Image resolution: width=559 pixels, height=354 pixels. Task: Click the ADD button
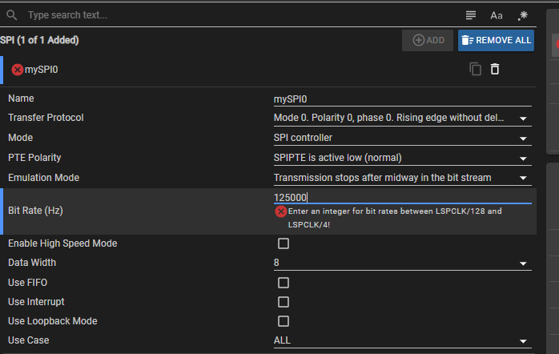click(x=428, y=40)
